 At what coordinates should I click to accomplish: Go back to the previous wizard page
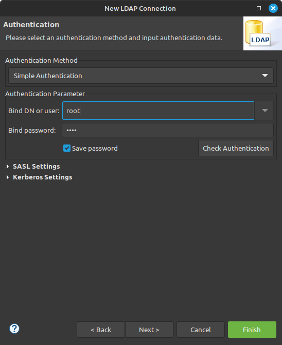coord(101,330)
